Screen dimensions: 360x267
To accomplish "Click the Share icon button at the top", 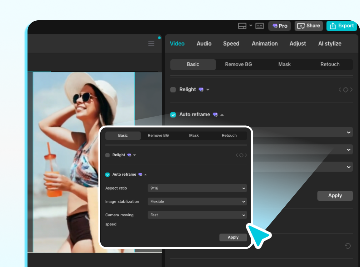I will coord(308,26).
